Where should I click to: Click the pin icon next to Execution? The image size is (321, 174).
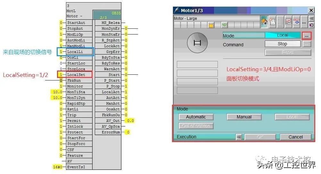239,137
